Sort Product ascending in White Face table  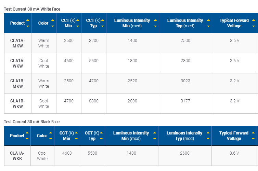tap(28, 20)
